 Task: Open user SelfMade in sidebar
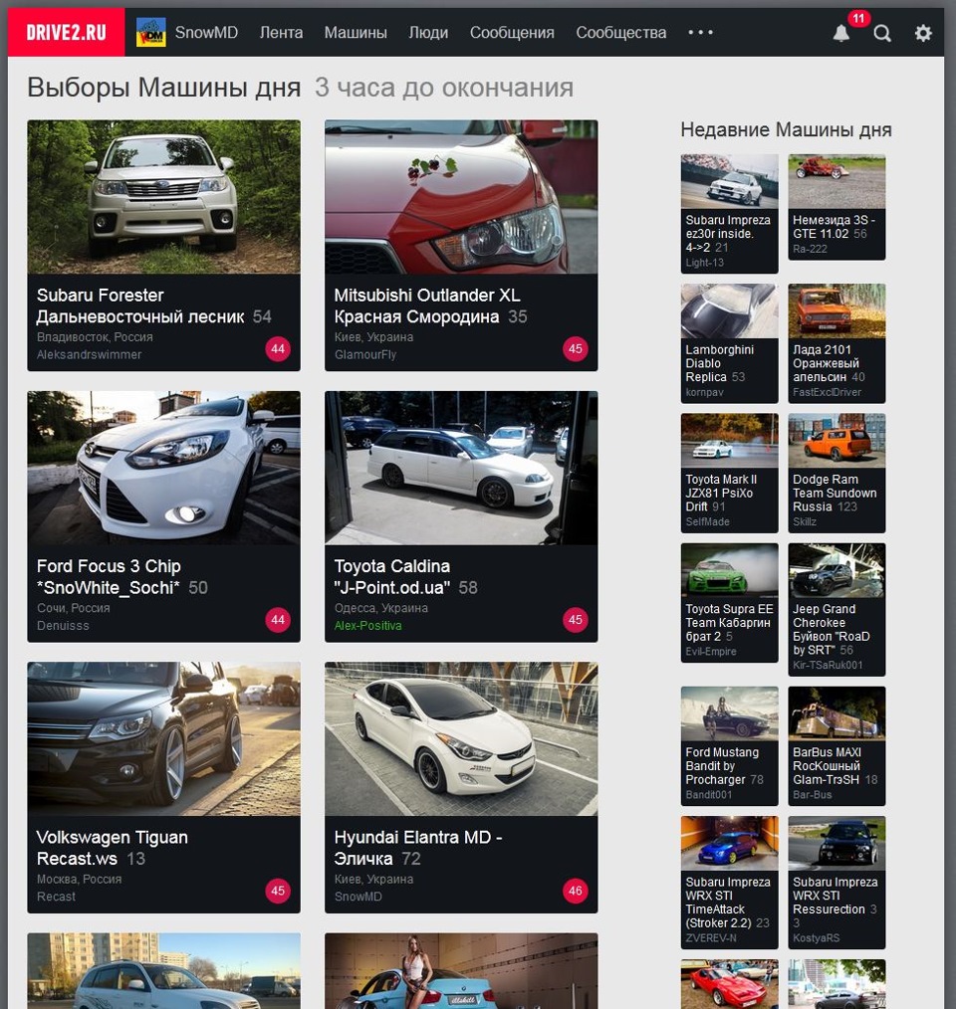point(707,521)
